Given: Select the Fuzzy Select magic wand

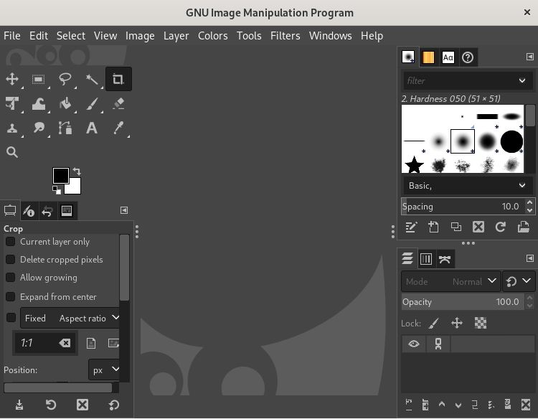Looking at the screenshot, I should coord(92,80).
